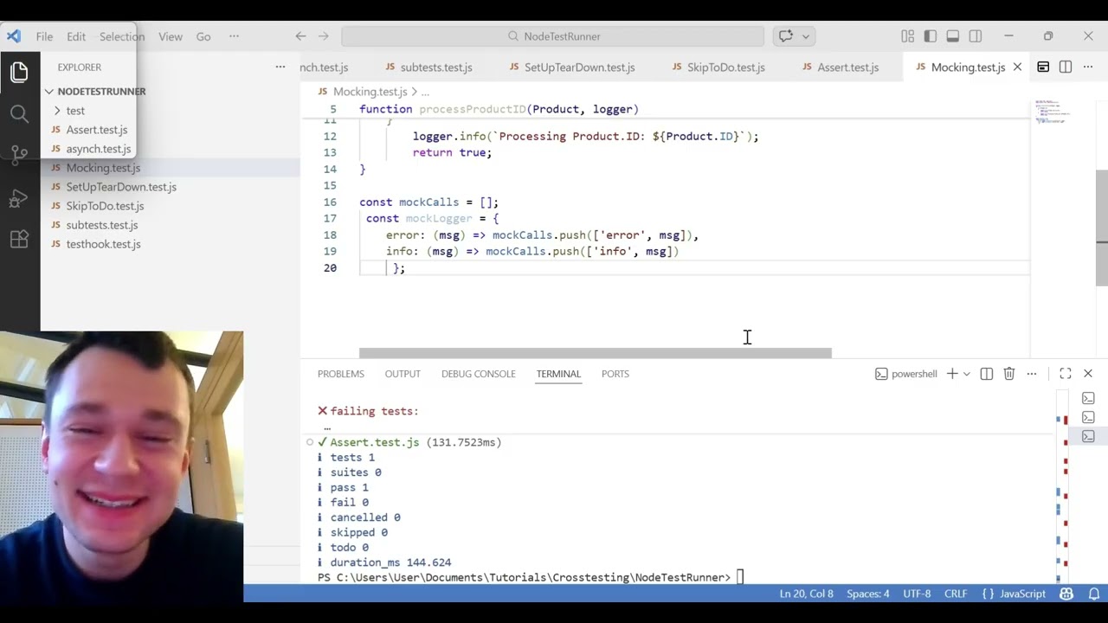
Task: Open the File menu
Action: pyautogui.click(x=44, y=36)
